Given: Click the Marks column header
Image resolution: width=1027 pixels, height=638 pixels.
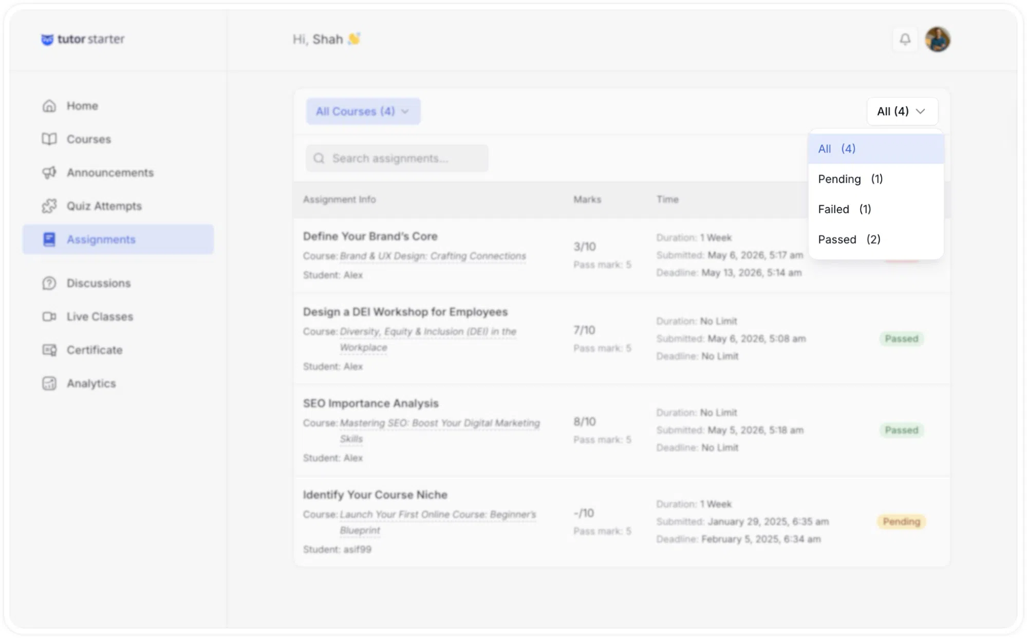Looking at the screenshot, I should pyautogui.click(x=587, y=199).
